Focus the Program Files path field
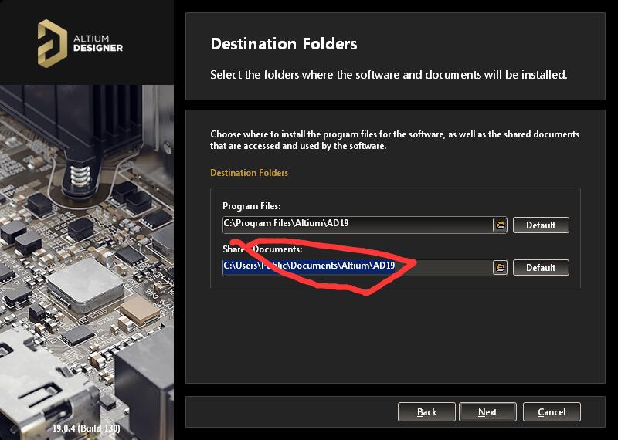This screenshot has width=618, height=440. pyautogui.click(x=357, y=225)
